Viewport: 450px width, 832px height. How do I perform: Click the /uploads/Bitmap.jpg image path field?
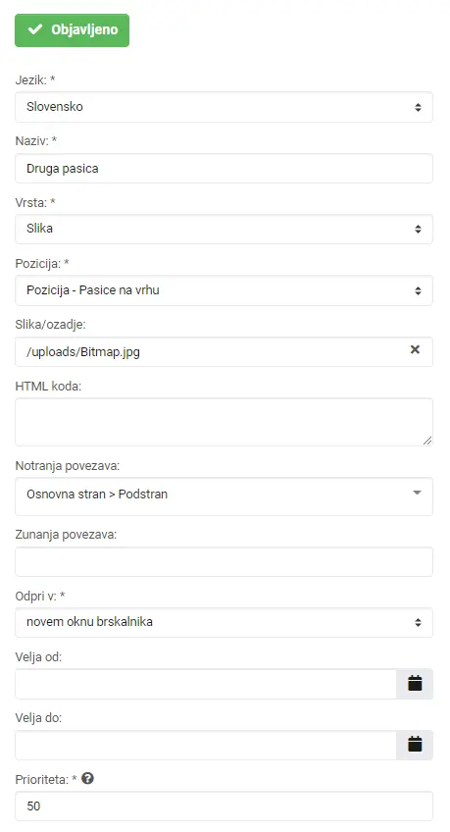pos(212,352)
